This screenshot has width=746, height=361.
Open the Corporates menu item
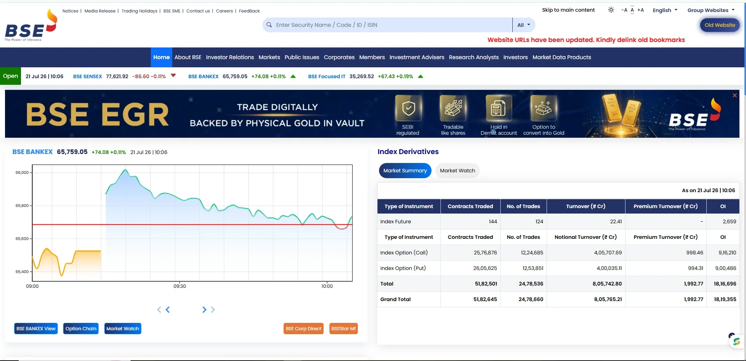(x=339, y=58)
